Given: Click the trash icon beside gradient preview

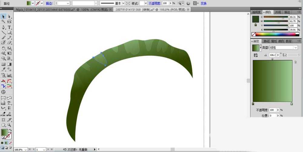Looking at the screenshot, I should [x=295, y=62].
